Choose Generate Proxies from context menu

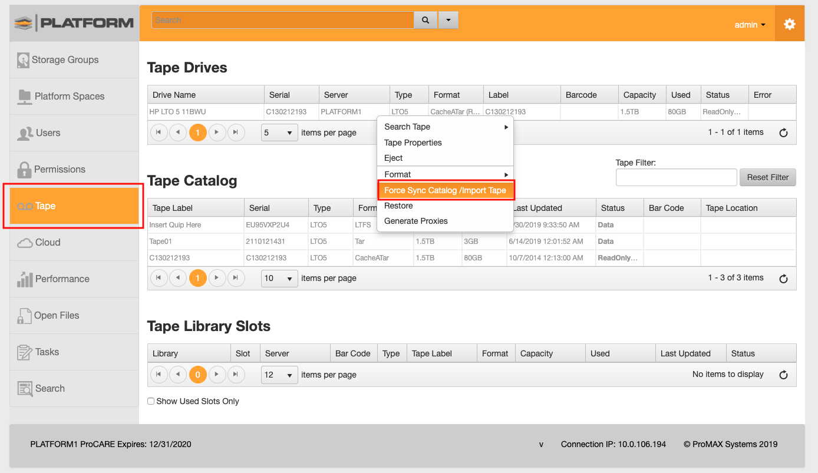point(446,221)
